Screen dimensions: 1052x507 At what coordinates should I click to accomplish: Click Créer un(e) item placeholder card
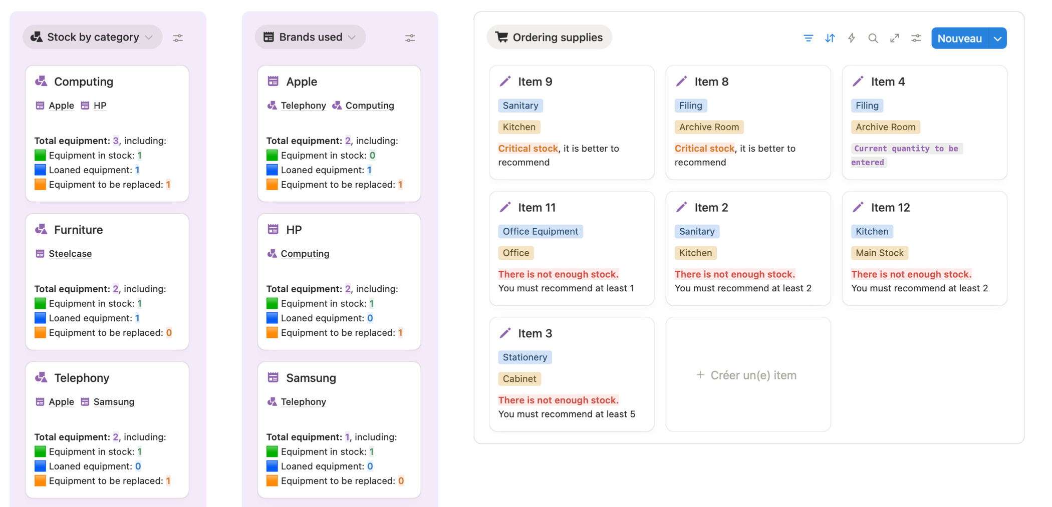pyautogui.click(x=747, y=375)
